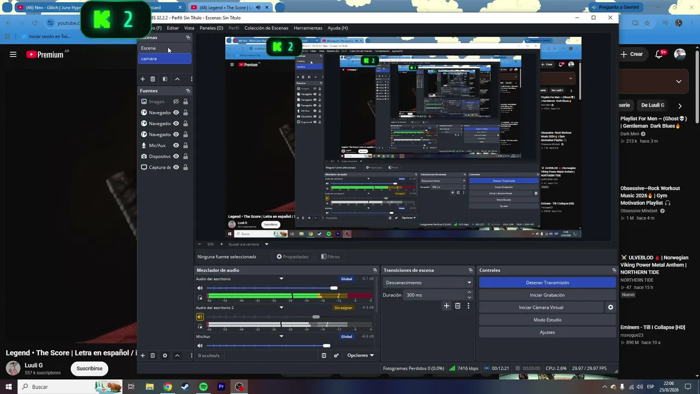Mute Audio del escritorio speaker icon
Viewport: 700px width, 394px height.
point(200,288)
